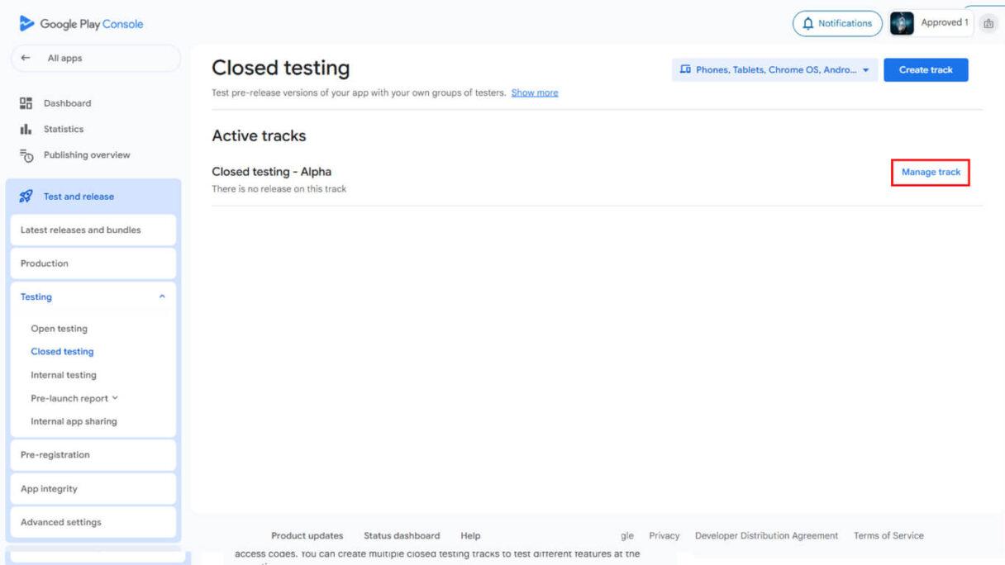1005x565 pixels.
Task: Click the Create track button
Action: pos(926,69)
